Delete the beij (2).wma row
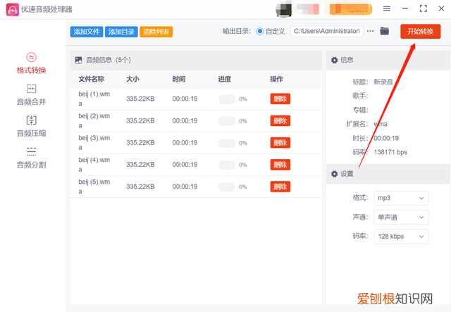This screenshot has height=312, width=451. [x=280, y=120]
